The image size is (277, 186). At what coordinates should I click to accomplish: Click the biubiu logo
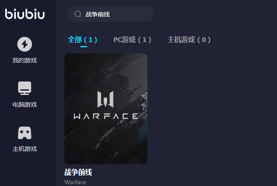click(x=25, y=14)
